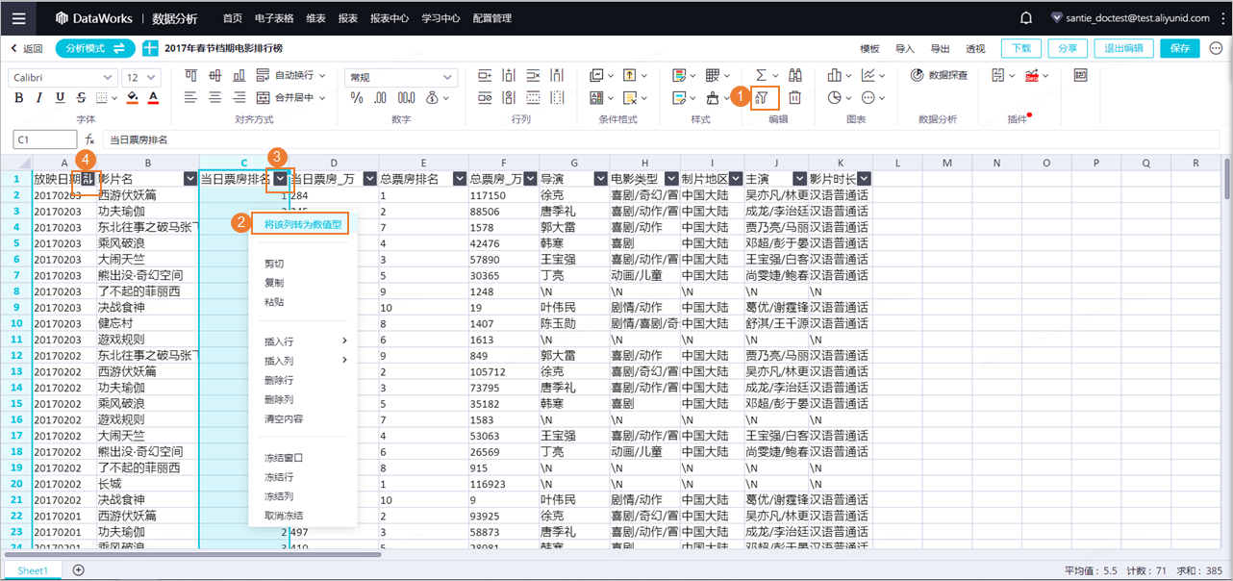
Task: Open filter dropdown for 当日票房排名 column
Action: pyautogui.click(x=280, y=179)
